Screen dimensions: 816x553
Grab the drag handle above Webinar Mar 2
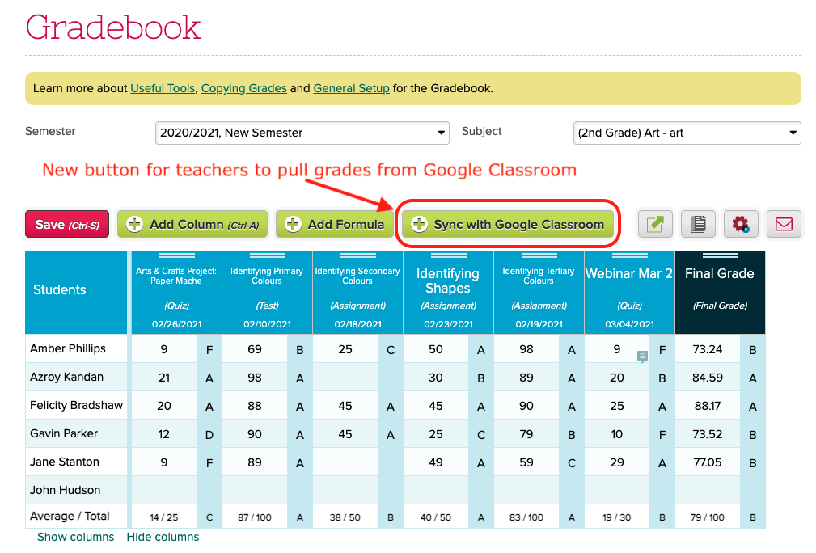pyautogui.click(x=629, y=255)
